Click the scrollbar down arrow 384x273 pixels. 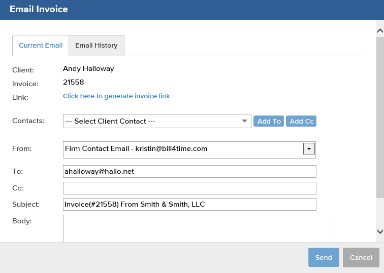380,231
